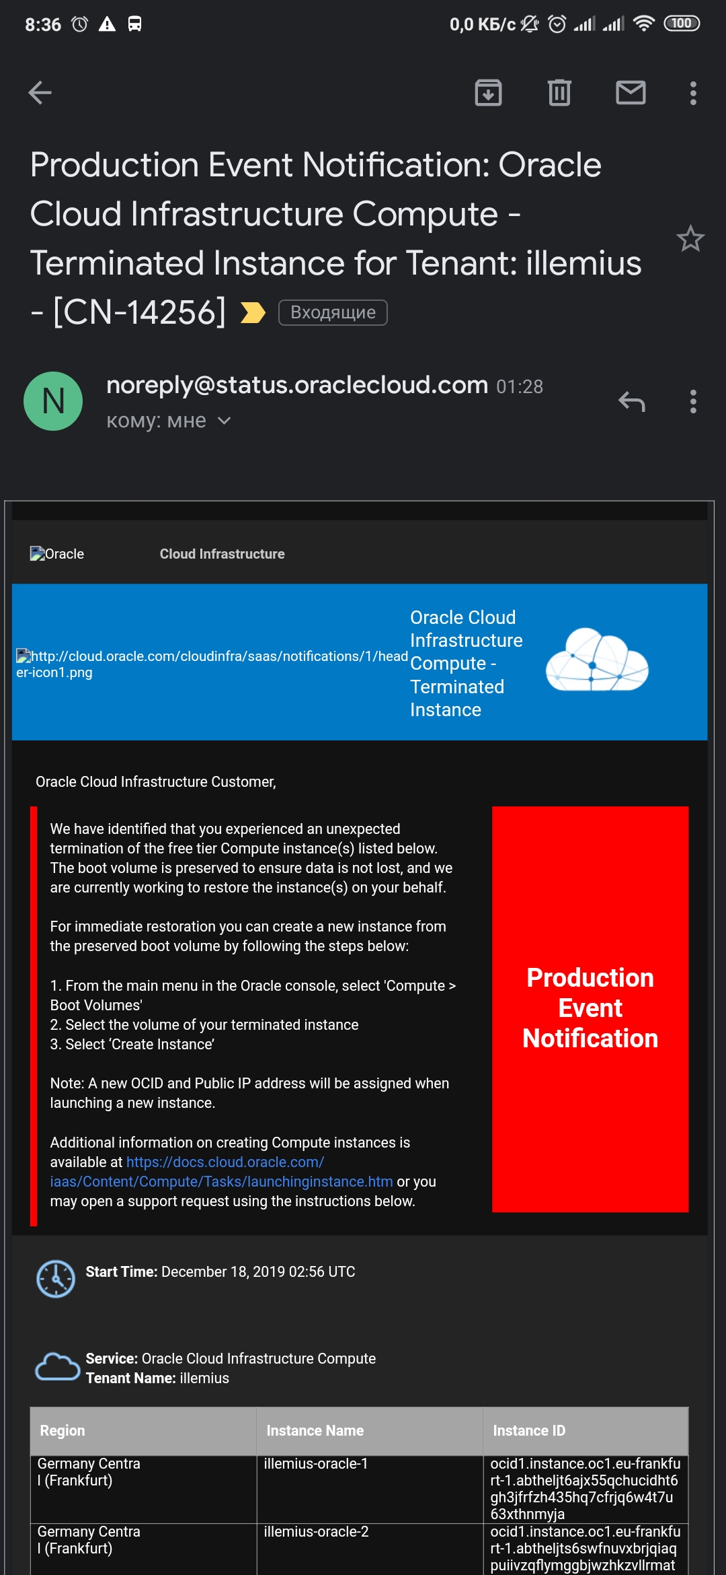
Task: Star this email
Action: coord(690,239)
